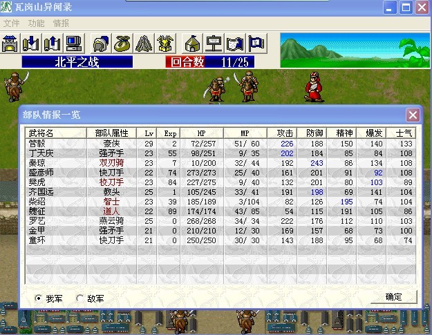
Task: Click the save game down-arrow icon
Action: pos(31,43)
